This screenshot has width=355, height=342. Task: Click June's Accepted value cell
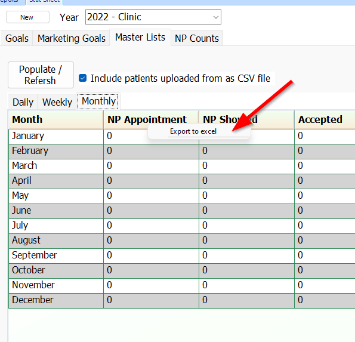point(325,211)
